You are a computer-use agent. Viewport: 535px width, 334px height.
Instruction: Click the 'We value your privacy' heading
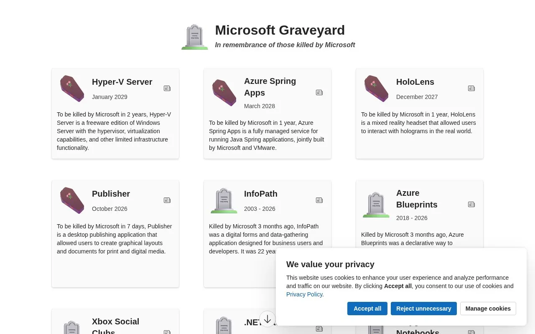(x=330, y=264)
